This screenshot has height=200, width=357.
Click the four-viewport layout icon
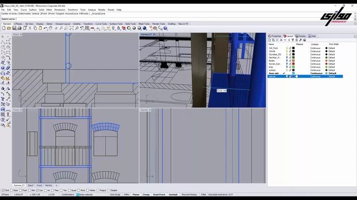click(87, 28)
